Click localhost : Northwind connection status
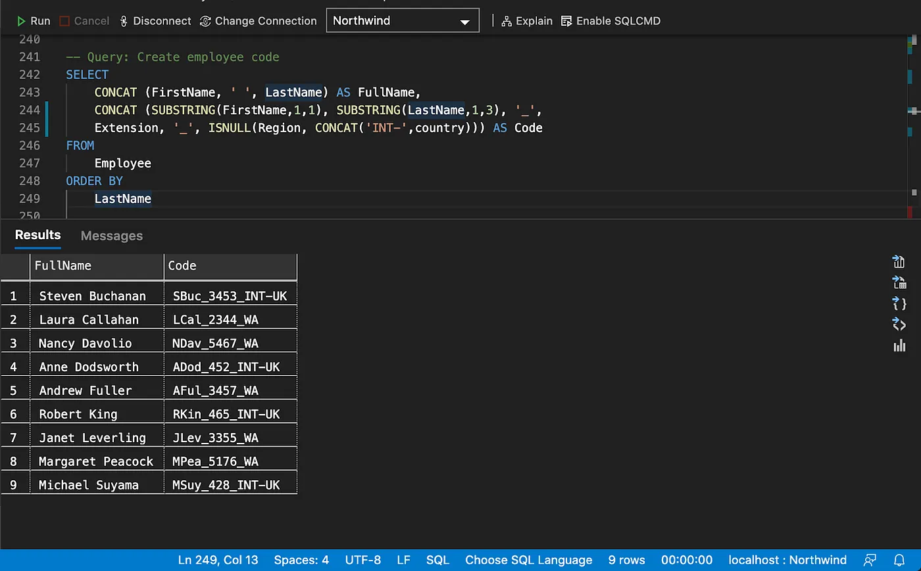This screenshot has width=921, height=571. pyautogui.click(x=787, y=560)
